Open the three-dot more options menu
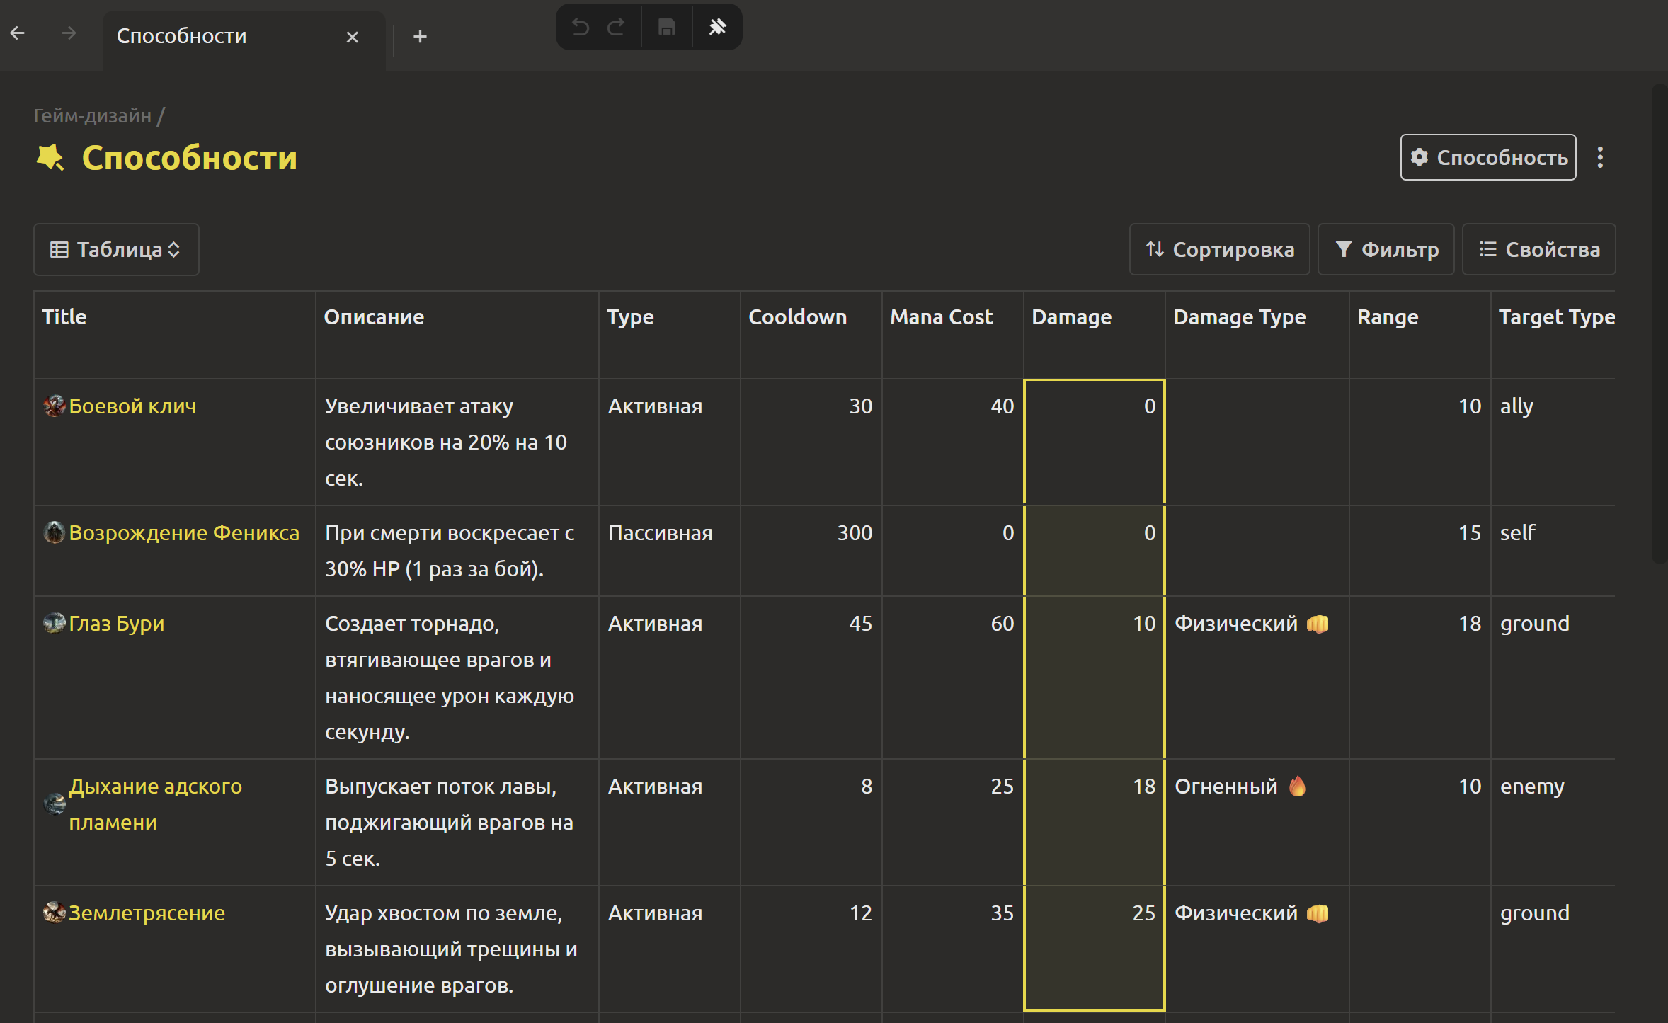The height and width of the screenshot is (1023, 1668). point(1600,157)
